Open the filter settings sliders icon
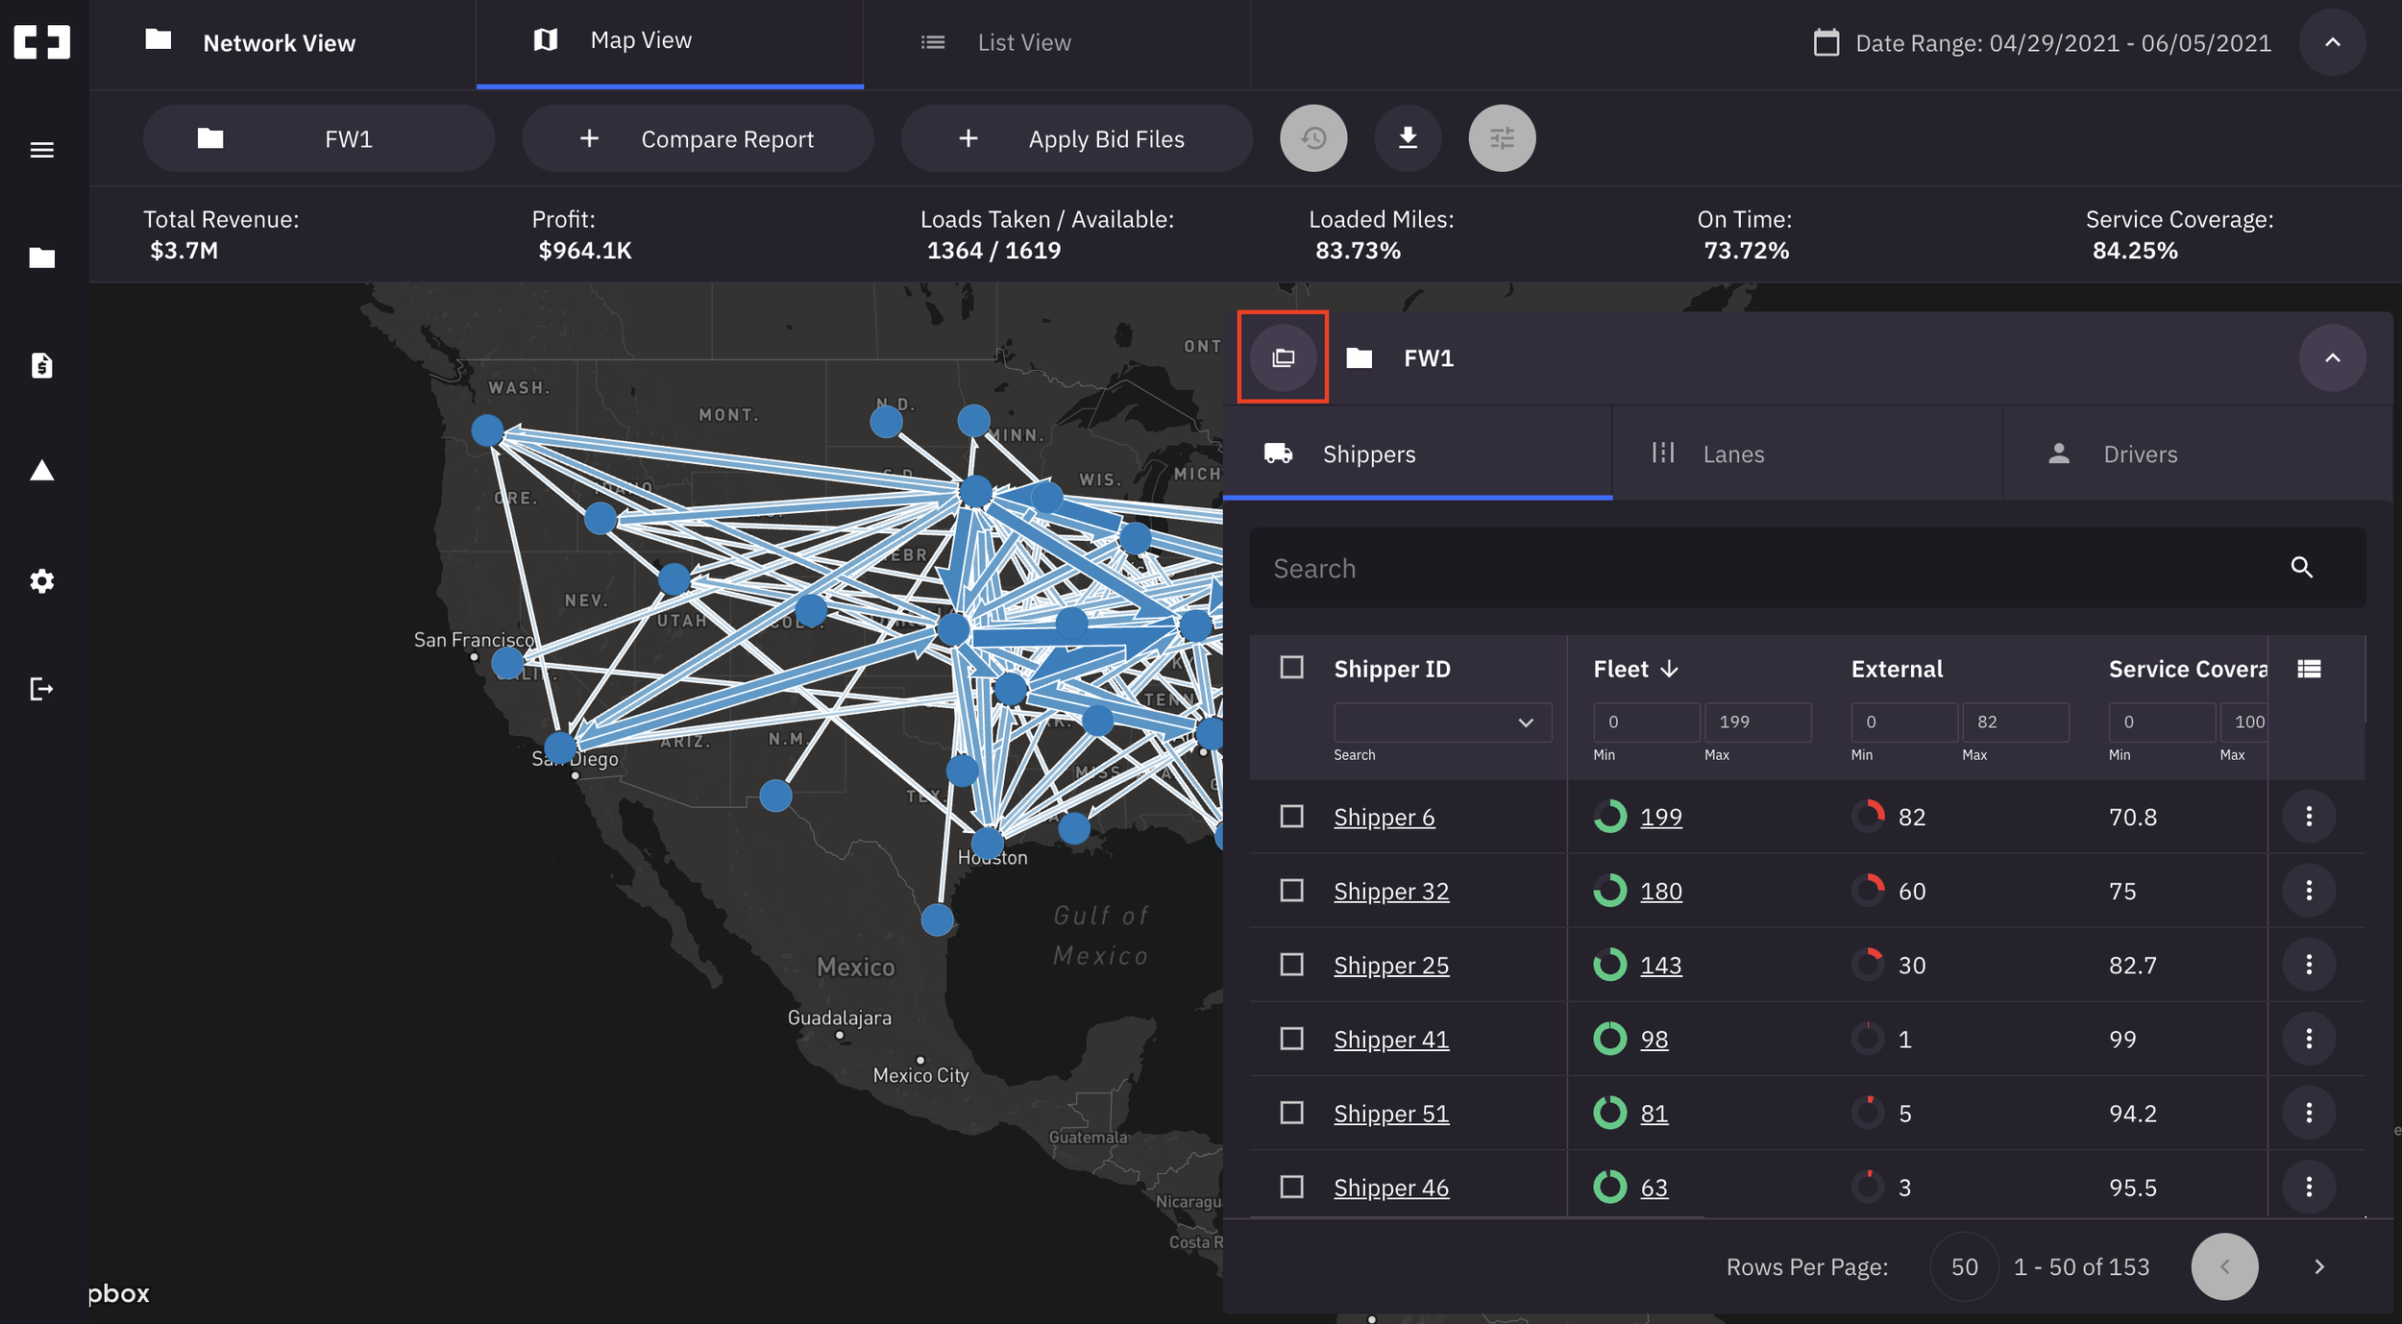This screenshot has height=1324, width=2402. point(1502,137)
